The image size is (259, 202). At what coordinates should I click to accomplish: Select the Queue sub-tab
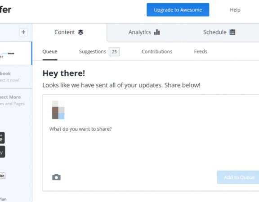50,52
